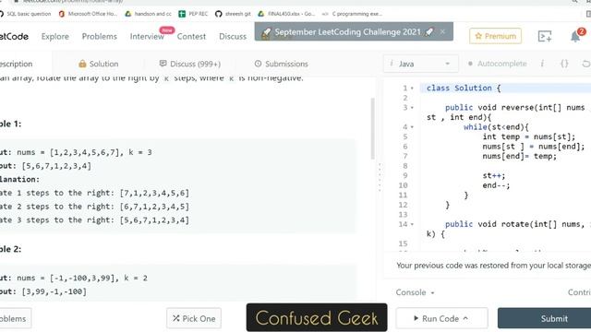Dismiss the September LeetCoding Challenge banner
The image size is (591, 332).
coord(442,32)
